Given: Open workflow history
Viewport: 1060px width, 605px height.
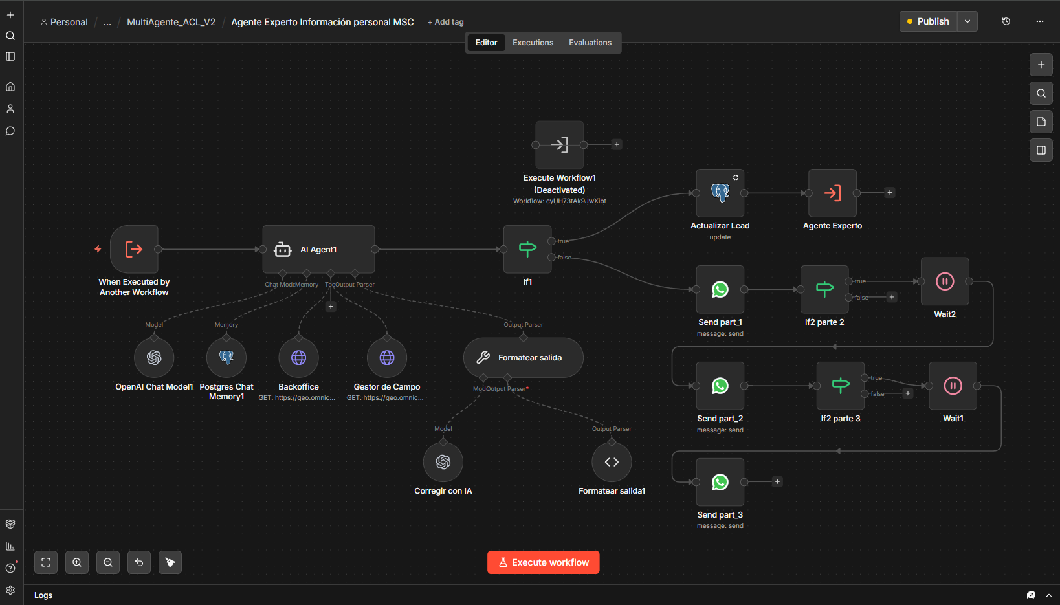Looking at the screenshot, I should click(x=1006, y=21).
